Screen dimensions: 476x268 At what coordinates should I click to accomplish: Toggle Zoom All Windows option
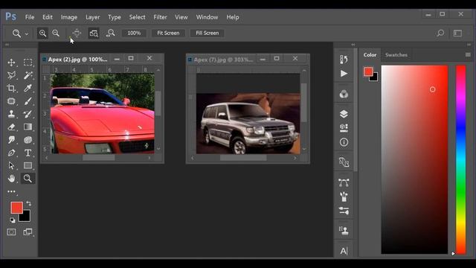click(94, 33)
